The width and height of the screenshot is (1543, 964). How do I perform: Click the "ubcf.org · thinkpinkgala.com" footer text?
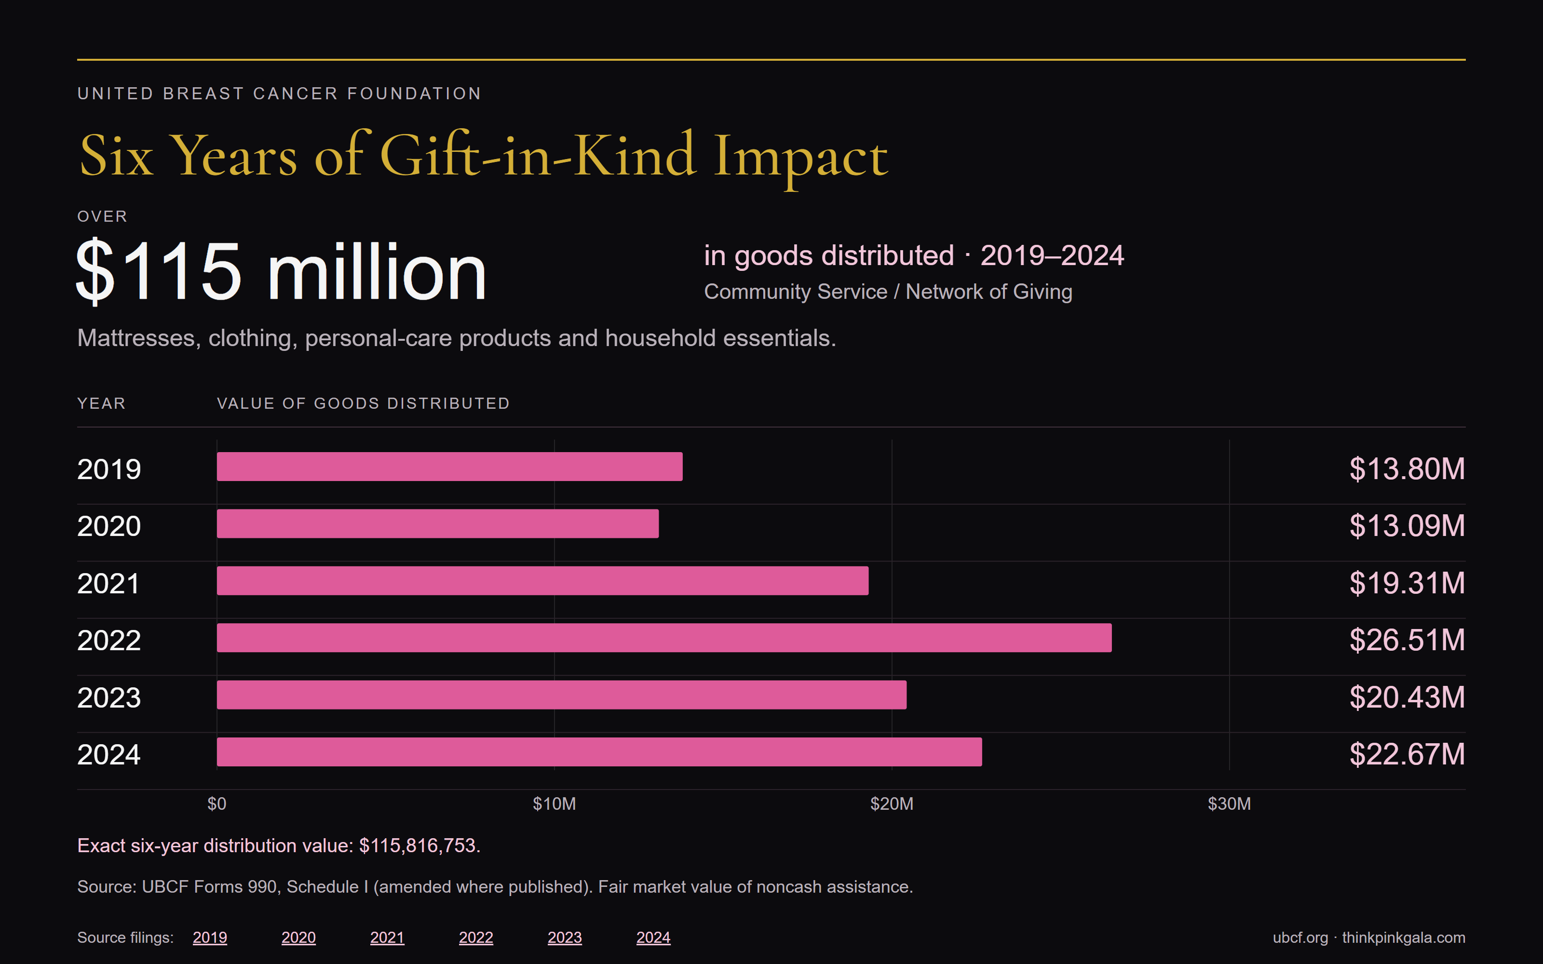(1369, 937)
